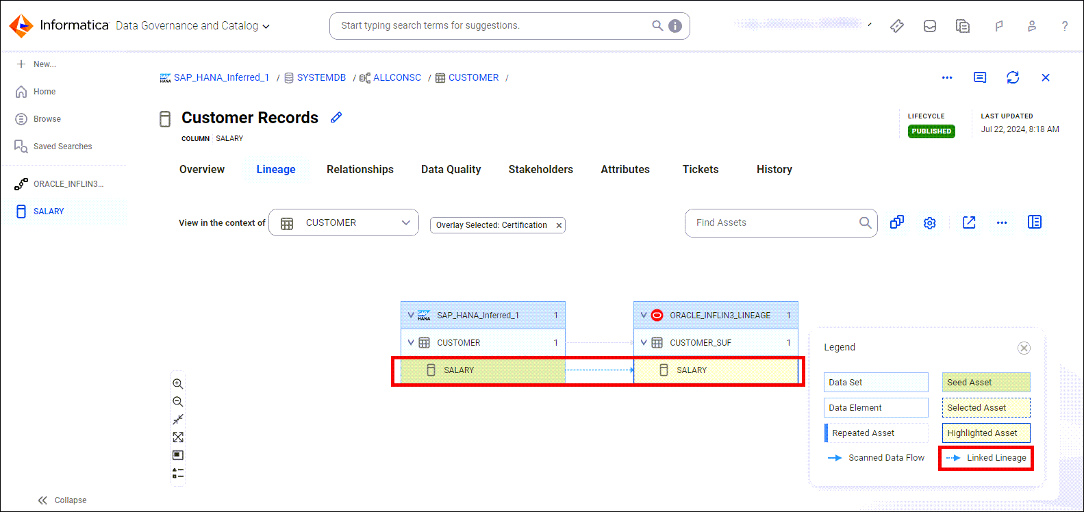
Task: Open ORACLE_INFLIN3... sidebar item
Action: [60, 184]
